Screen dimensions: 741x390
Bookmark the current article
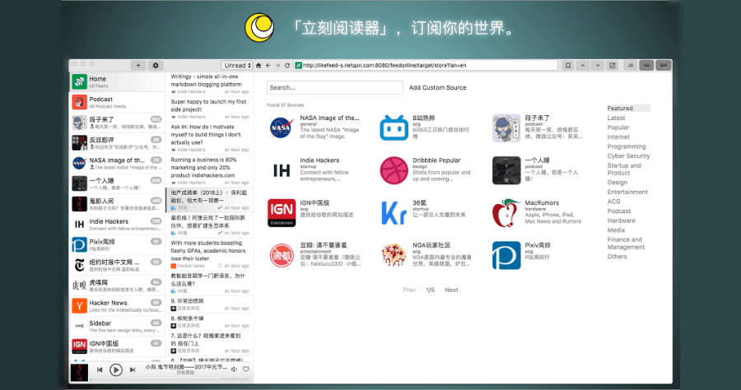pyautogui.click(x=568, y=66)
